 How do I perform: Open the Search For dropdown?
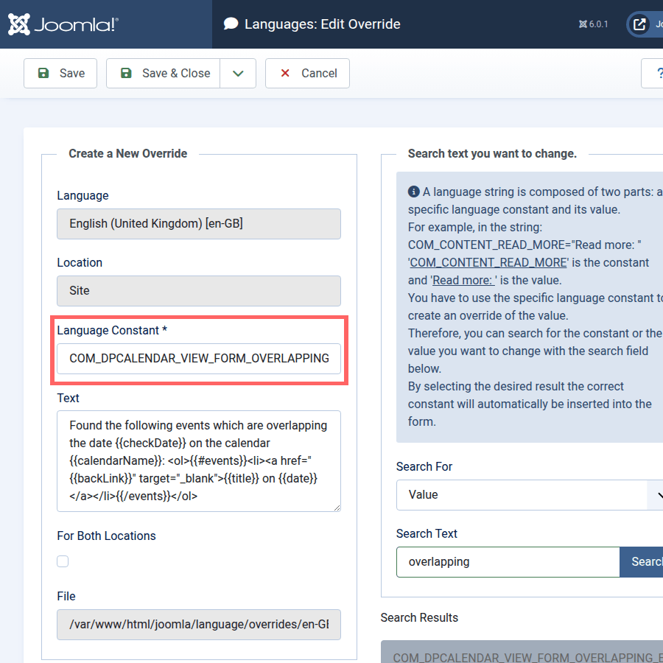pos(529,495)
